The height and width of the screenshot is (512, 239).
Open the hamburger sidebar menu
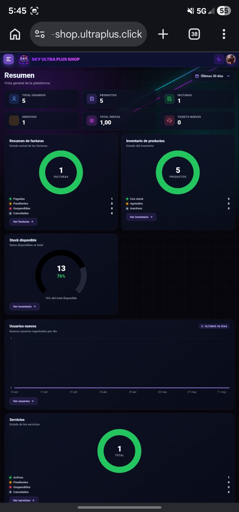click(x=9, y=59)
